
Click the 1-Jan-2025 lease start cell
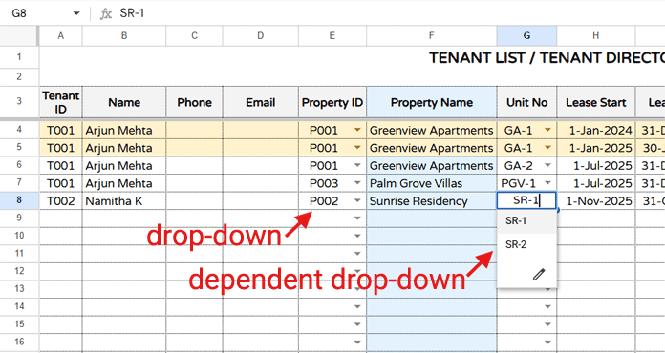tap(596, 148)
